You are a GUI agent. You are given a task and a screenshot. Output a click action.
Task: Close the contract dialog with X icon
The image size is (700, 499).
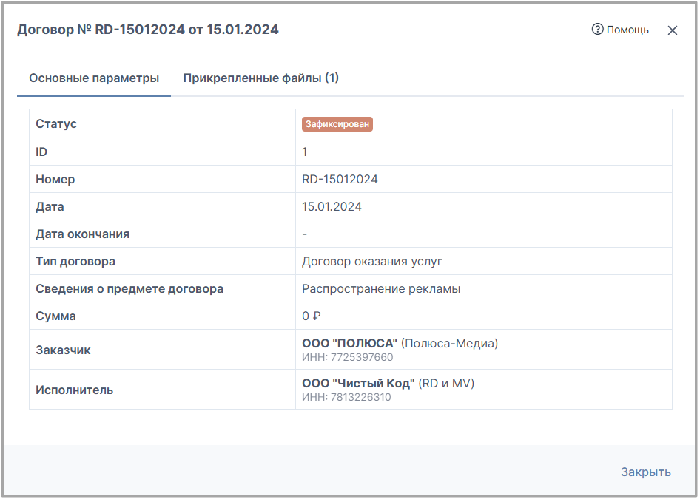coord(673,30)
